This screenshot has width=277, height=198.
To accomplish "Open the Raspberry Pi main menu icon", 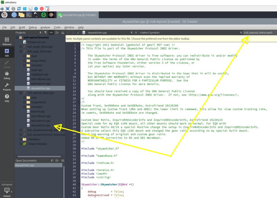I will pyautogui.click(x=5, y=15).
